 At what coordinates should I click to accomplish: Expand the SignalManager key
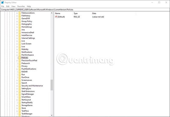(17, 94)
